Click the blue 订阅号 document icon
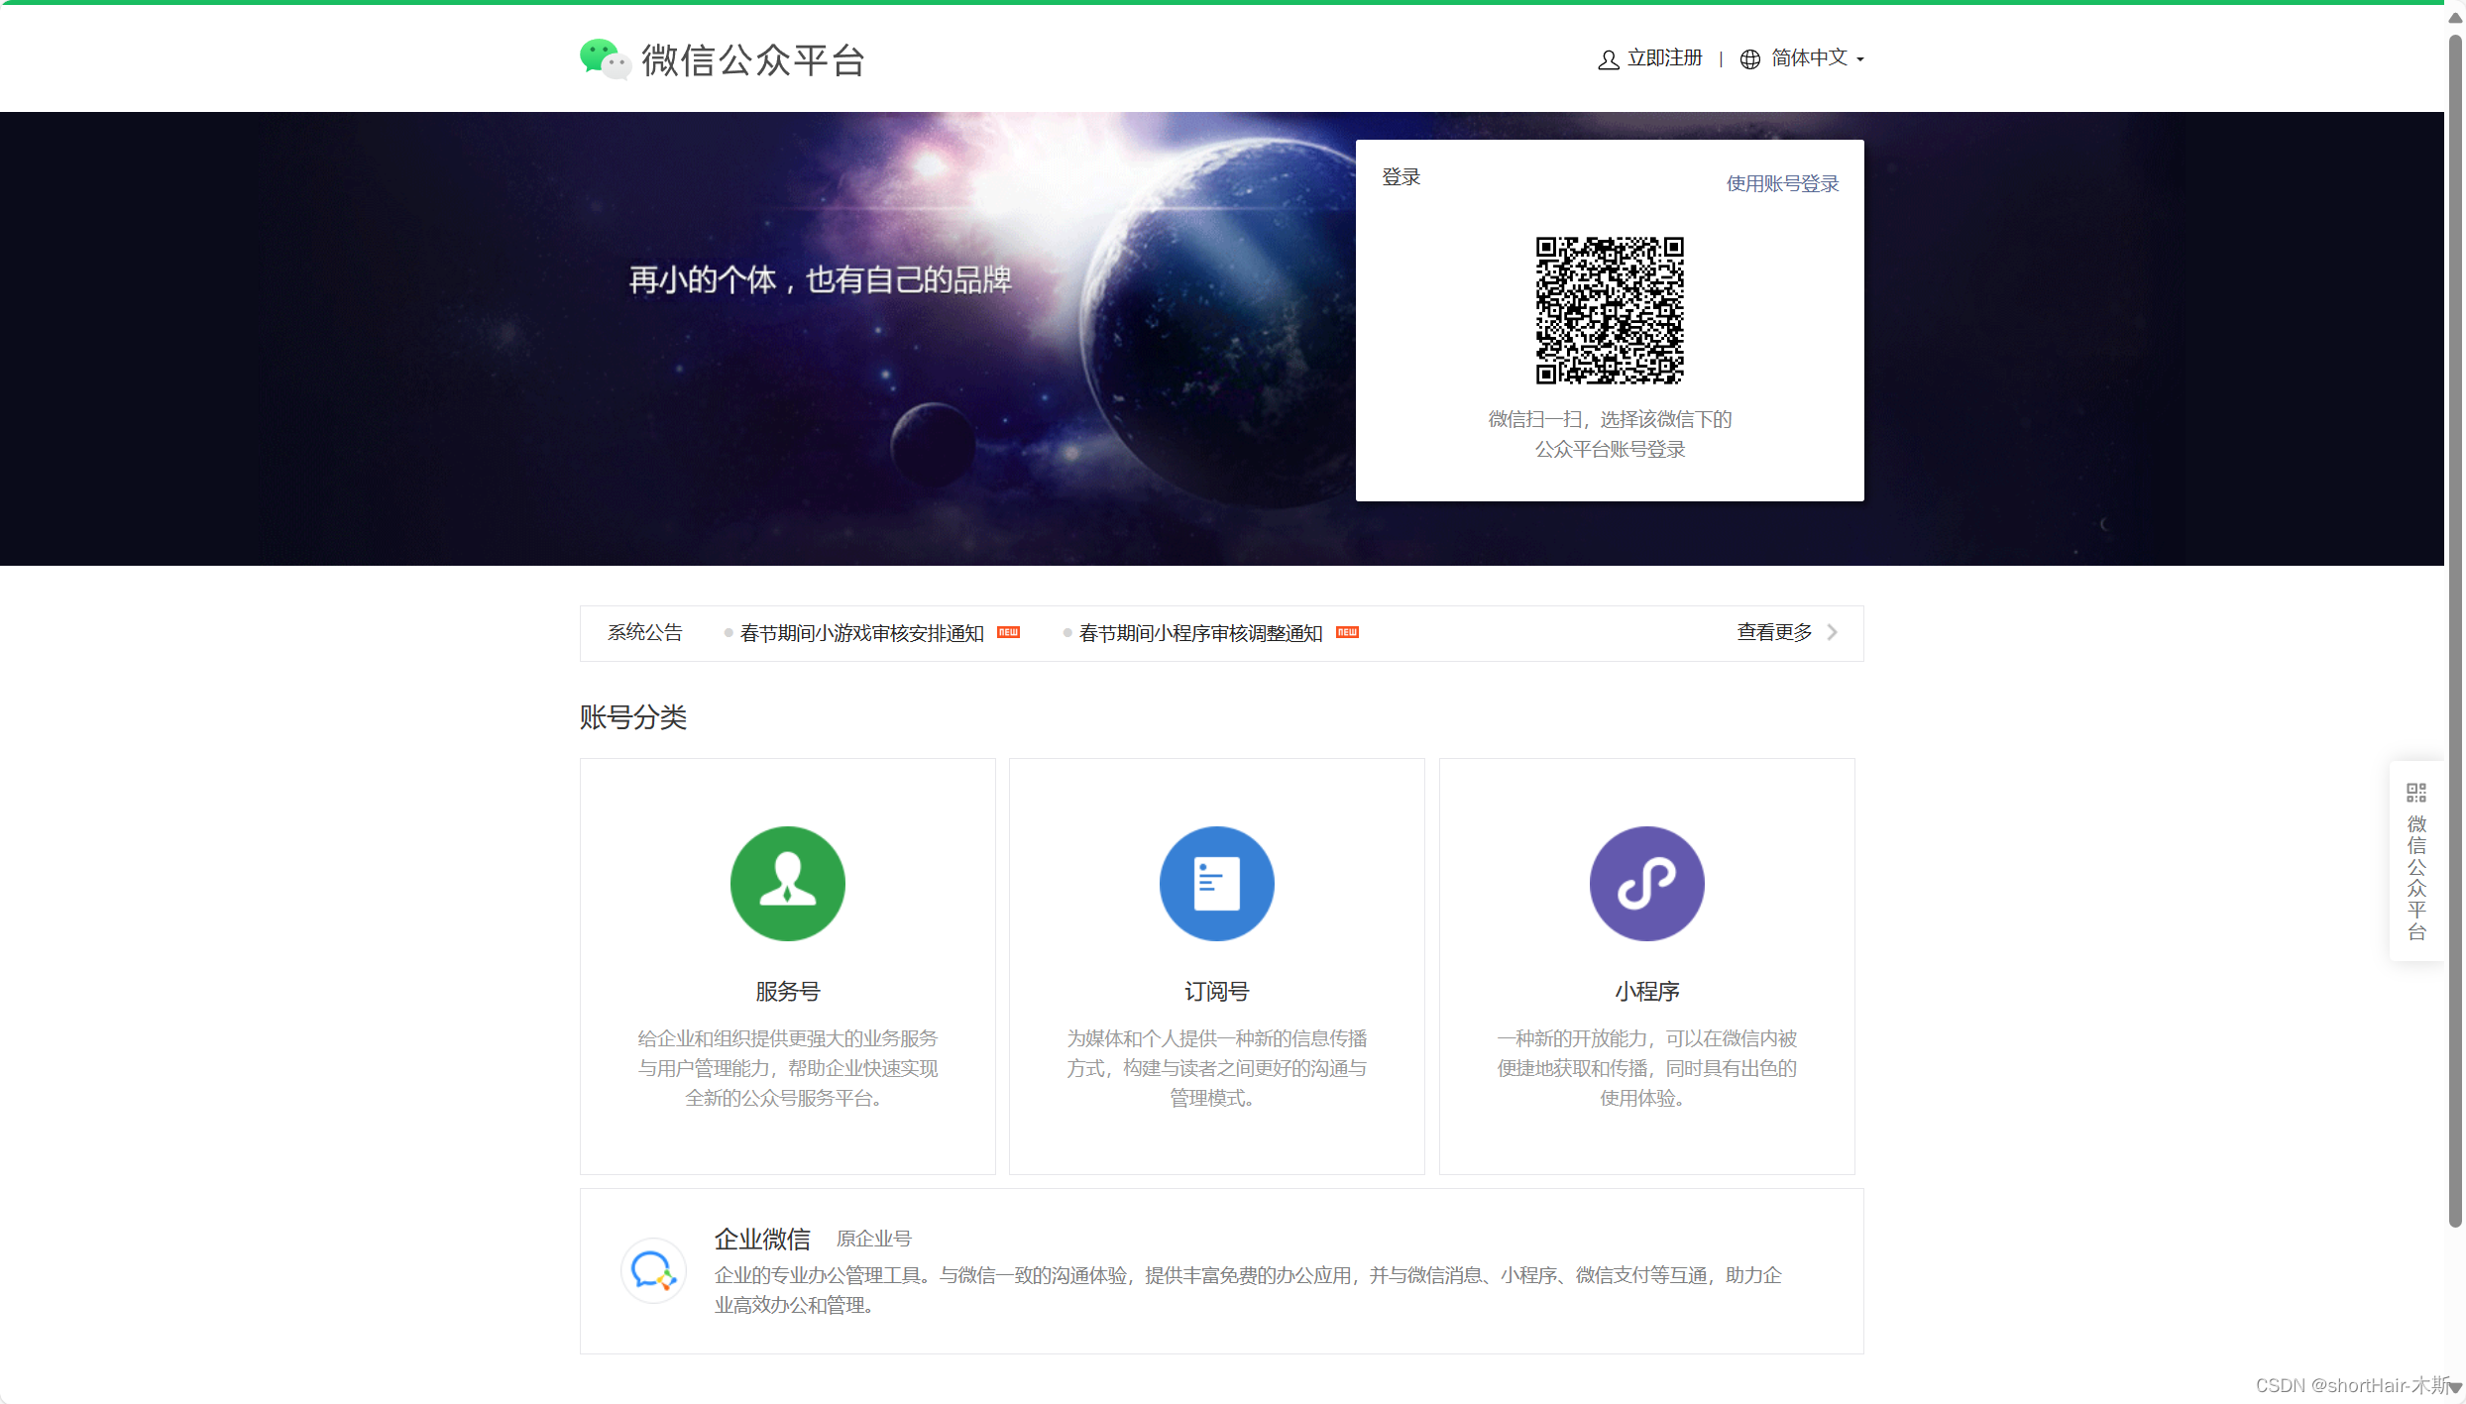Viewport: 2466px width, 1404px height. point(1216,883)
